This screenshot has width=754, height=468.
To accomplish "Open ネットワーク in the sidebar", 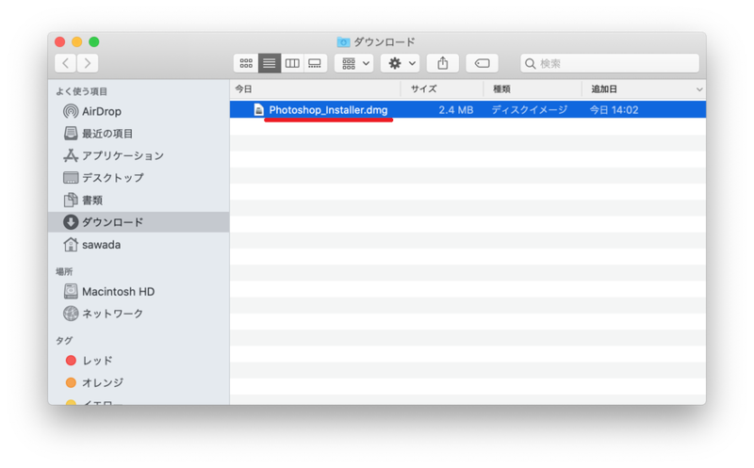I will [x=139, y=314].
